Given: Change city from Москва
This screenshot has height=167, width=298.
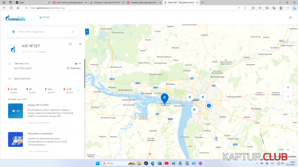Looking at the screenshot, I should click(44, 17).
